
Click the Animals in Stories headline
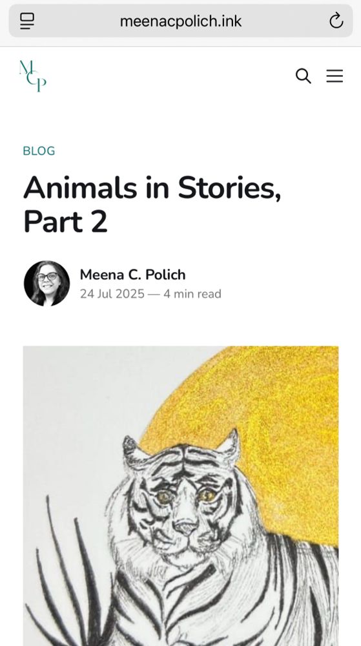click(152, 187)
